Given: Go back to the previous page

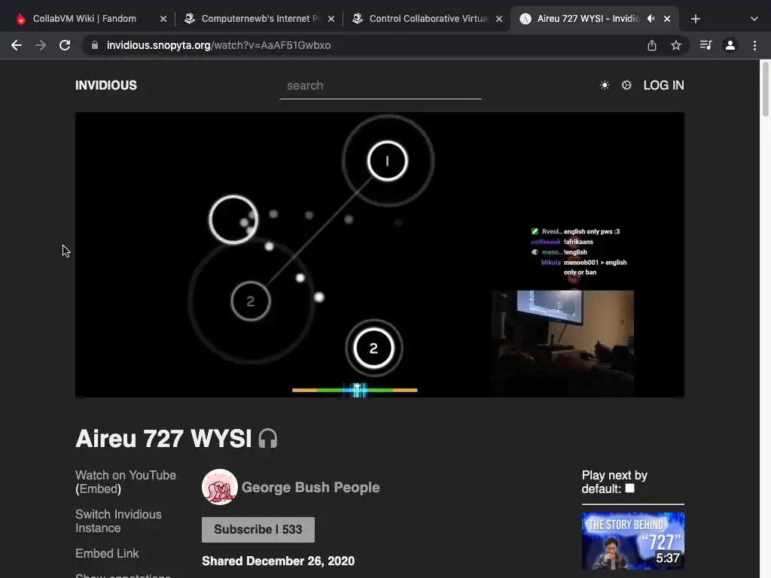Looking at the screenshot, I should (x=17, y=45).
